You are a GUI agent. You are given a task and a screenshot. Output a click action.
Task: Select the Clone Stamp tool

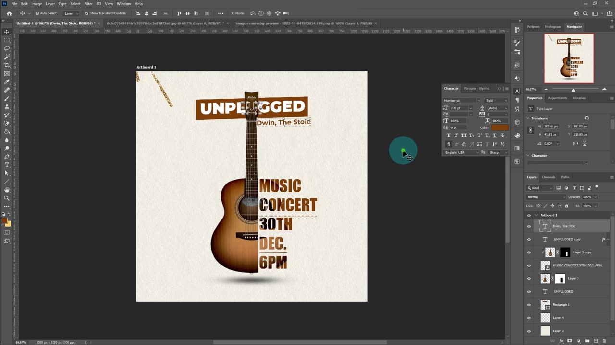7,106
